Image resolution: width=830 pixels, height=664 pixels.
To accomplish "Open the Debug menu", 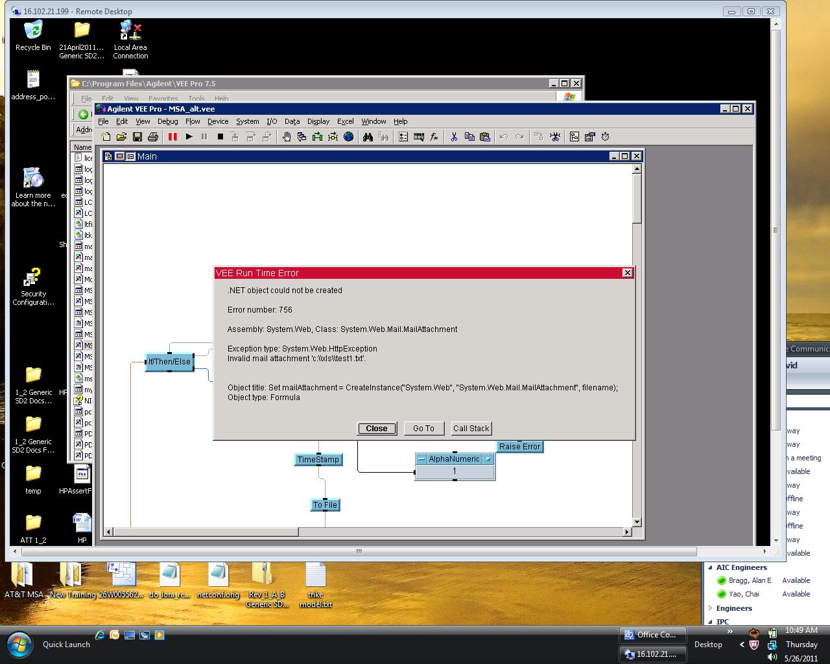I will pos(167,121).
